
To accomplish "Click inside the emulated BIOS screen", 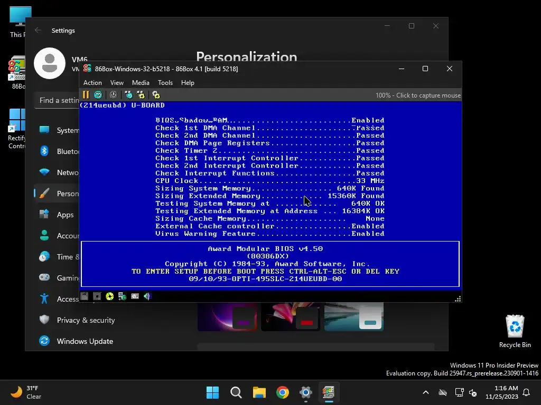I will click(x=270, y=196).
